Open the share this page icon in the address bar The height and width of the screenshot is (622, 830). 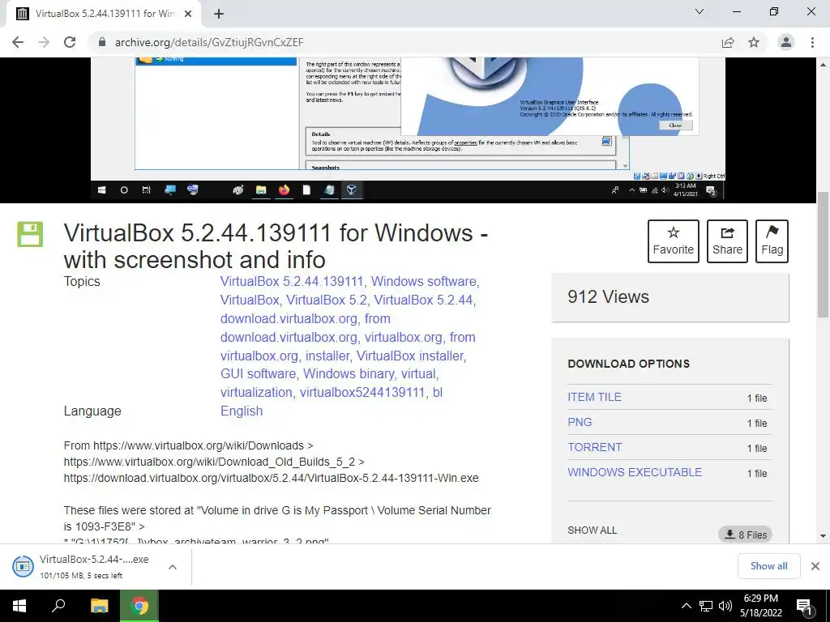(728, 42)
